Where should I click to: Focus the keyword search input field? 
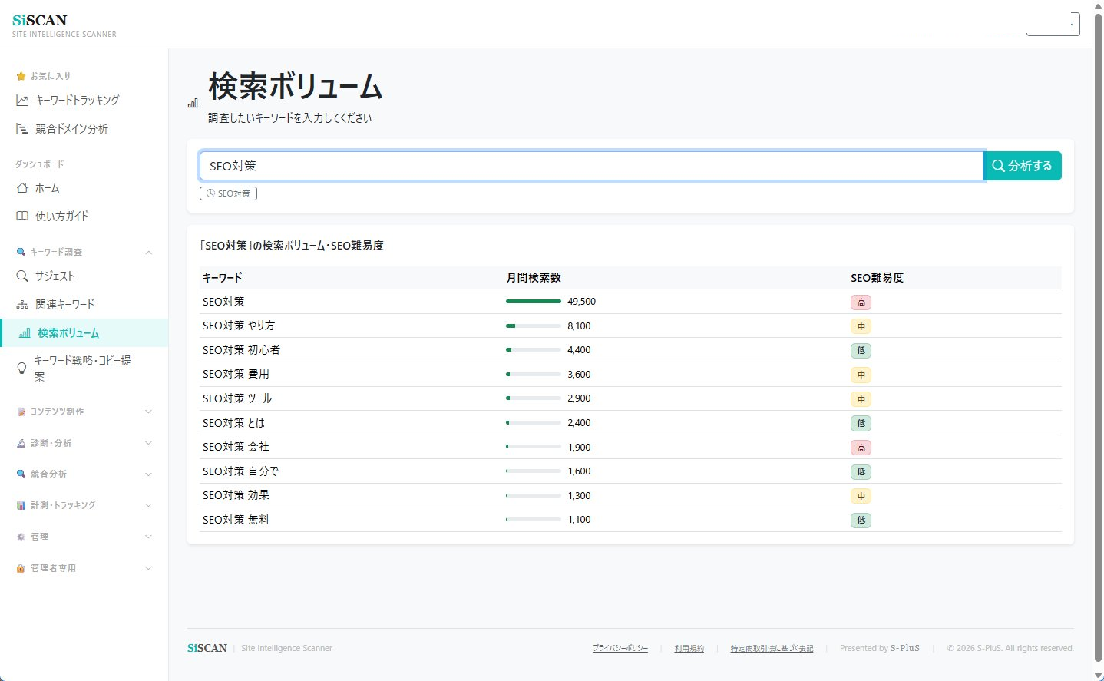(x=591, y=166)
